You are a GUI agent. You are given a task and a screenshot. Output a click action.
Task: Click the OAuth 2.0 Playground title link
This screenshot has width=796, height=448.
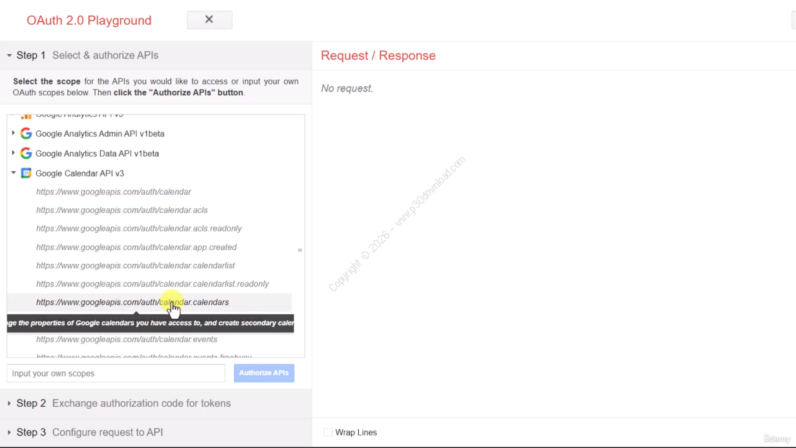tap(89, 21)
